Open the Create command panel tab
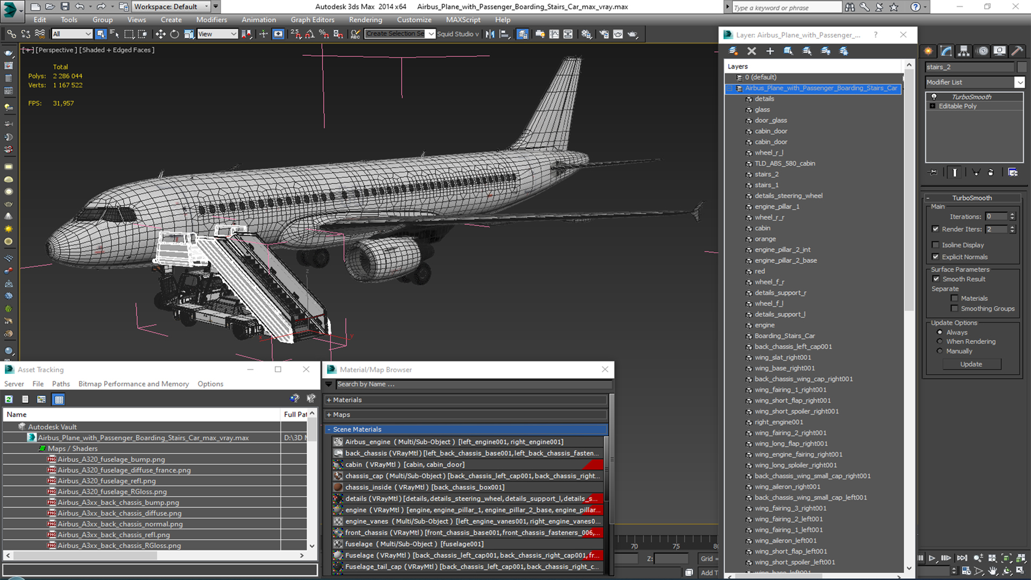Viewport: 1031px width, 580px height. [928, 51]
